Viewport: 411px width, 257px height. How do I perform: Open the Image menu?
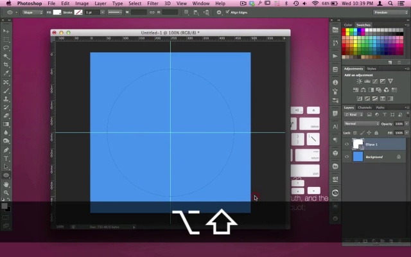pos(82,3)
